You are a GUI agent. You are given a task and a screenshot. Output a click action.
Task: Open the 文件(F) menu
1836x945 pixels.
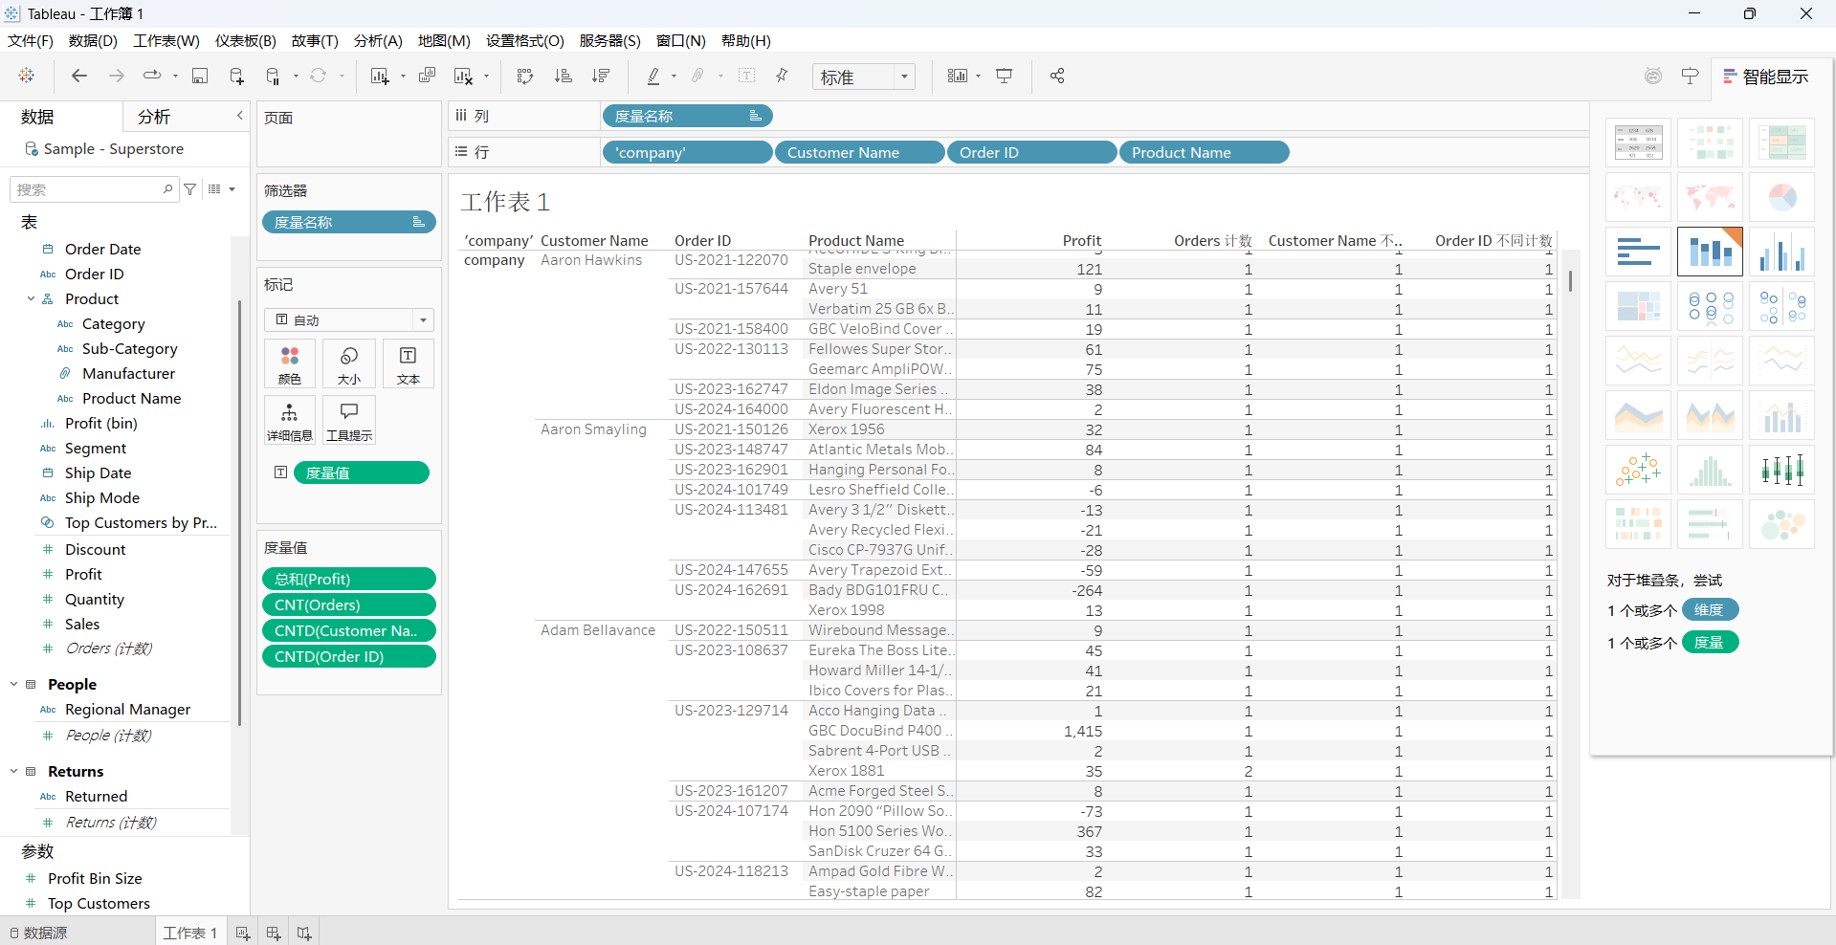coord(31,40)
